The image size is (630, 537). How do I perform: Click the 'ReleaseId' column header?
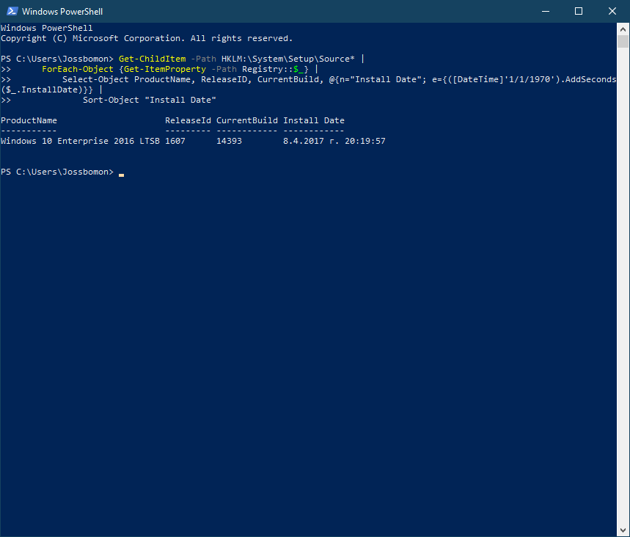(188, 120)
